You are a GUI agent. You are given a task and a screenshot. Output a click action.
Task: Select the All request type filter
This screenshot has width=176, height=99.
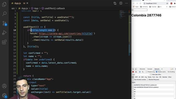point(133,77)
